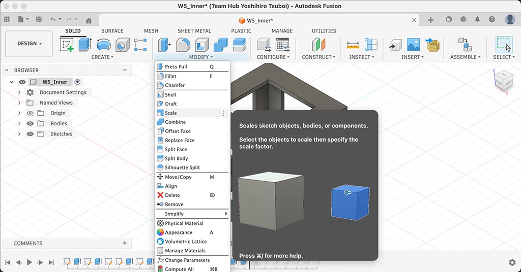Expand the Named Views node
The image size is (521, 272).
19,103
